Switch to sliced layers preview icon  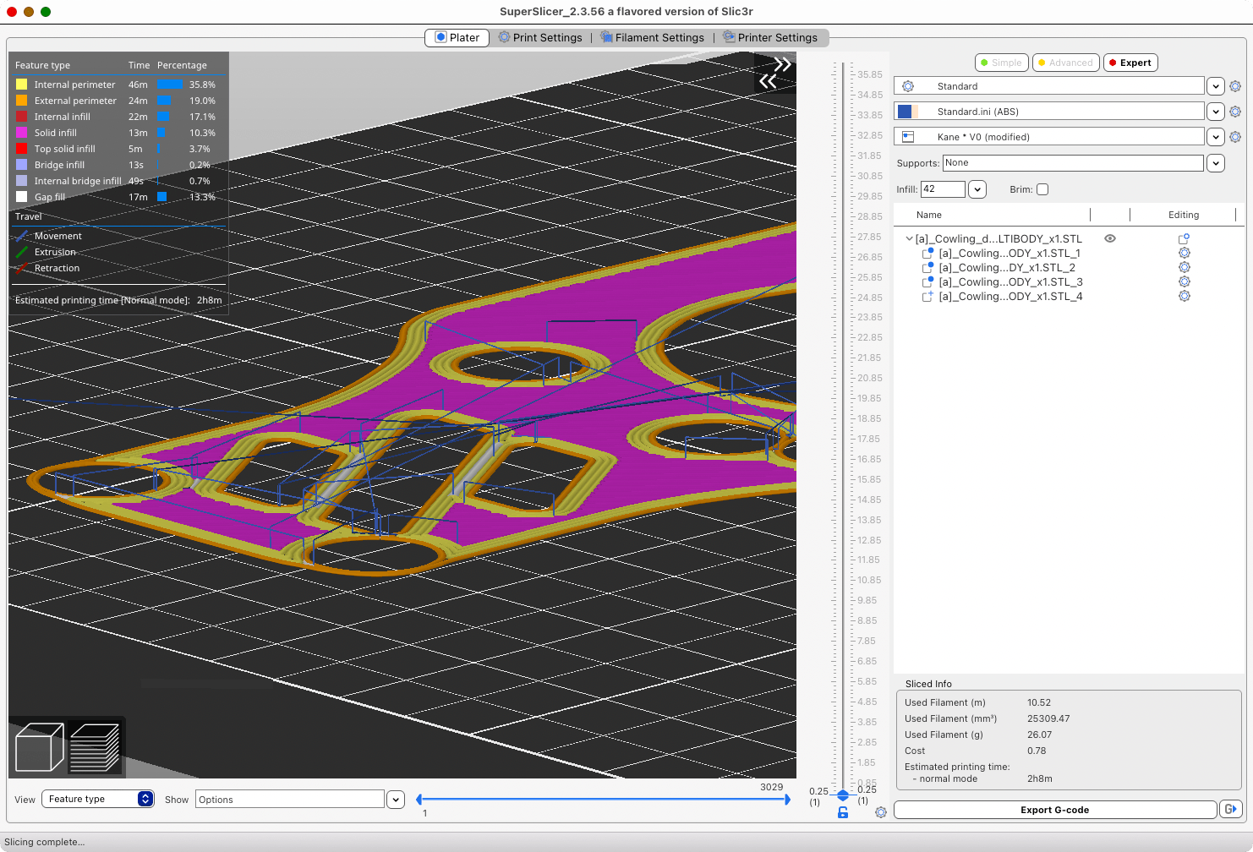coord(94,746)
